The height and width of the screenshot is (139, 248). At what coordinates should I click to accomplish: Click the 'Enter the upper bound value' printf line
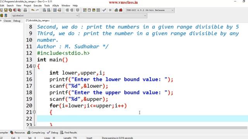pyautogui.click(x=111, y=93)
